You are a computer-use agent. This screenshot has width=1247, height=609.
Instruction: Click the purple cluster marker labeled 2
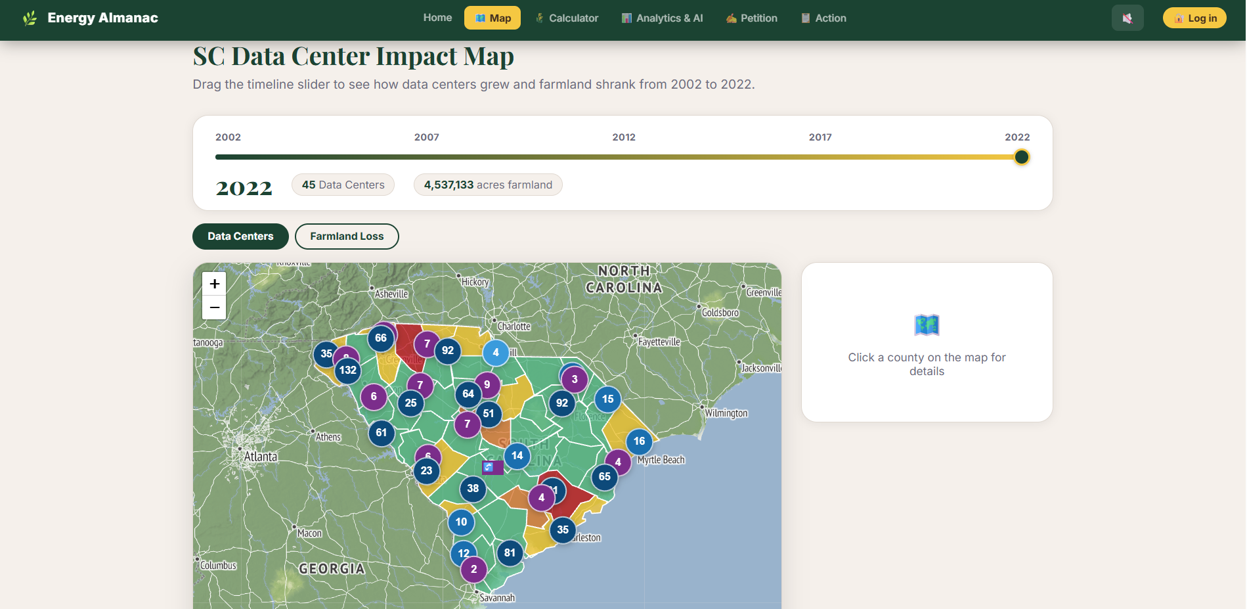pyautogui.click(x=474, y=570)
